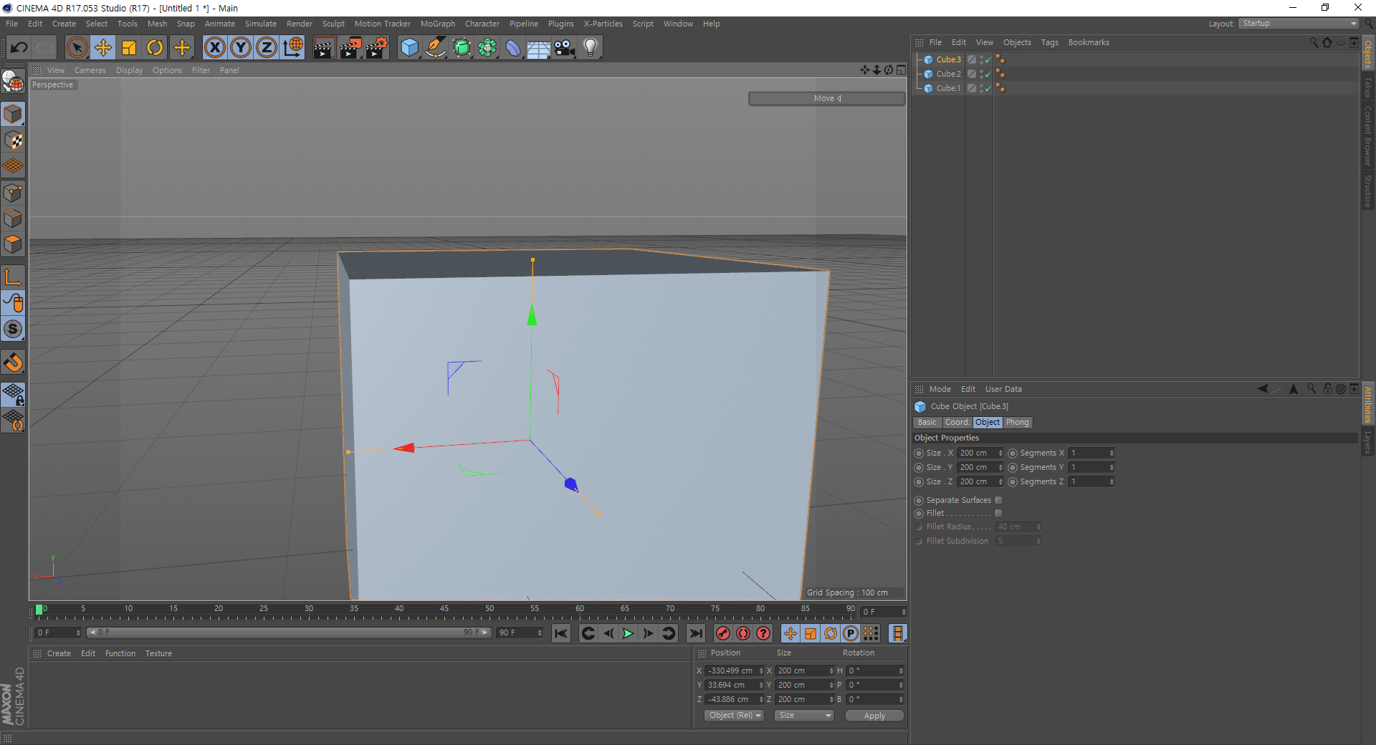Toggle Cube.3 enabled green checkmark
1376x745 pixels.
[x=988, y=60]
